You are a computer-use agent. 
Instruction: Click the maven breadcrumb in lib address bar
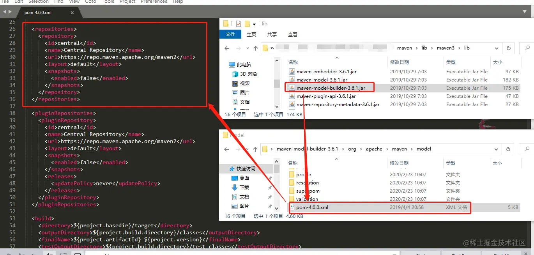coord(405,48)
